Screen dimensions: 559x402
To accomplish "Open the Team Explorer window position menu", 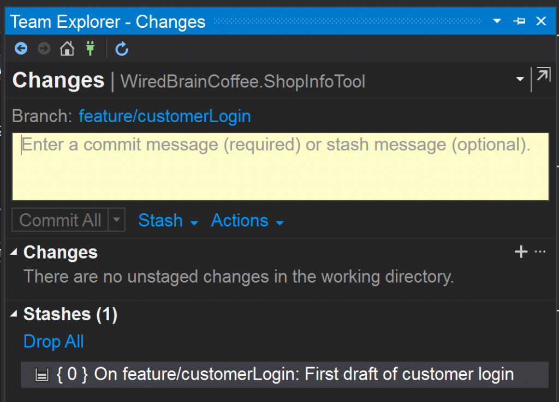I will click(x=497, y=21).
